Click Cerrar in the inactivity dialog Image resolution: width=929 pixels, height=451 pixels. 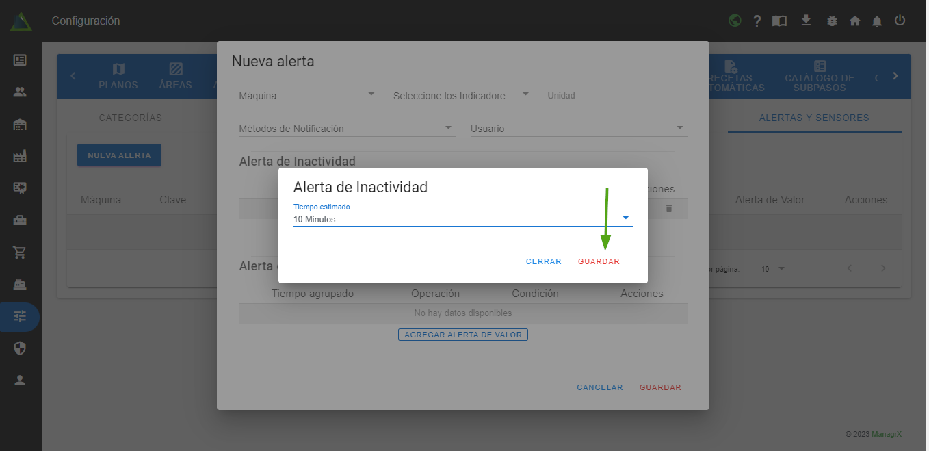(x=543, y=261)
